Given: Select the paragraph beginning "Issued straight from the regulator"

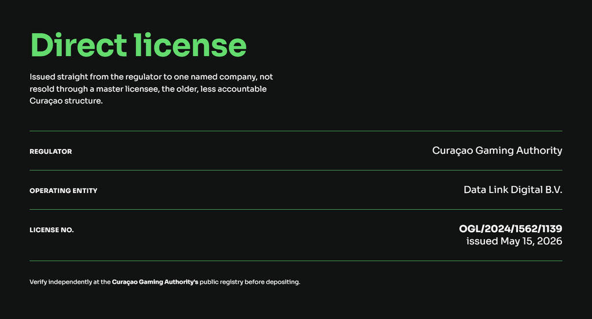Looking at the screenshot, I should 151,89.
